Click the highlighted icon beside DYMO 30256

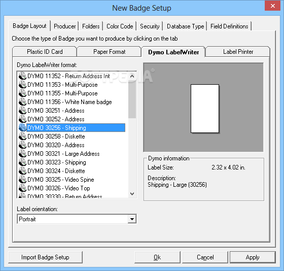tap(22, 127)
